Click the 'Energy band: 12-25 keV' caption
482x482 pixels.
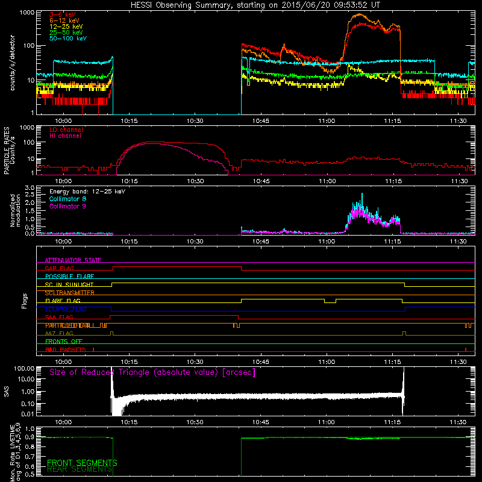(87, 192)
